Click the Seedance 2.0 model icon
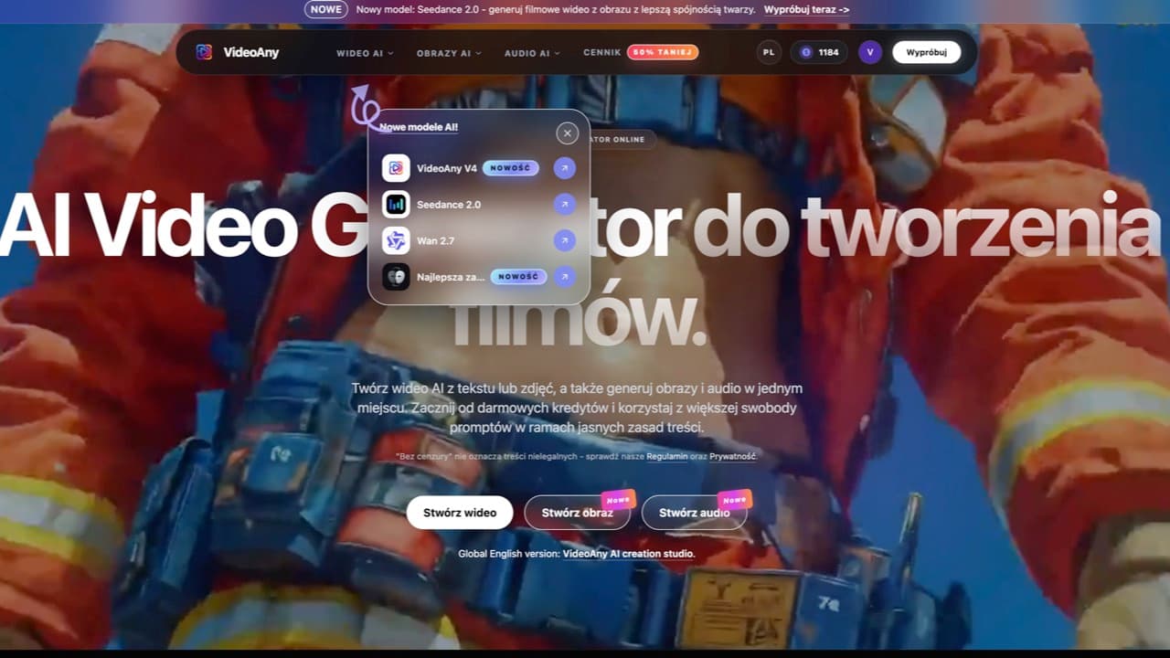Screen dimensions: 1170x658 click(x=396, y=205)
